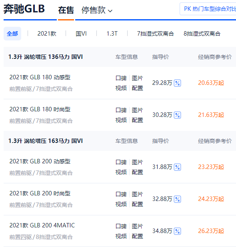View 配置 for GLB 200 时尚型
The height and width of the screenshot is (247, 236).
point(138,204)
